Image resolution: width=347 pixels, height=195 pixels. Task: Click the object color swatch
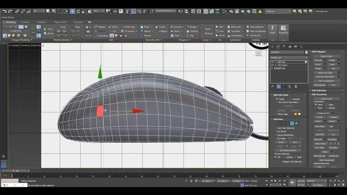point(306,53)
